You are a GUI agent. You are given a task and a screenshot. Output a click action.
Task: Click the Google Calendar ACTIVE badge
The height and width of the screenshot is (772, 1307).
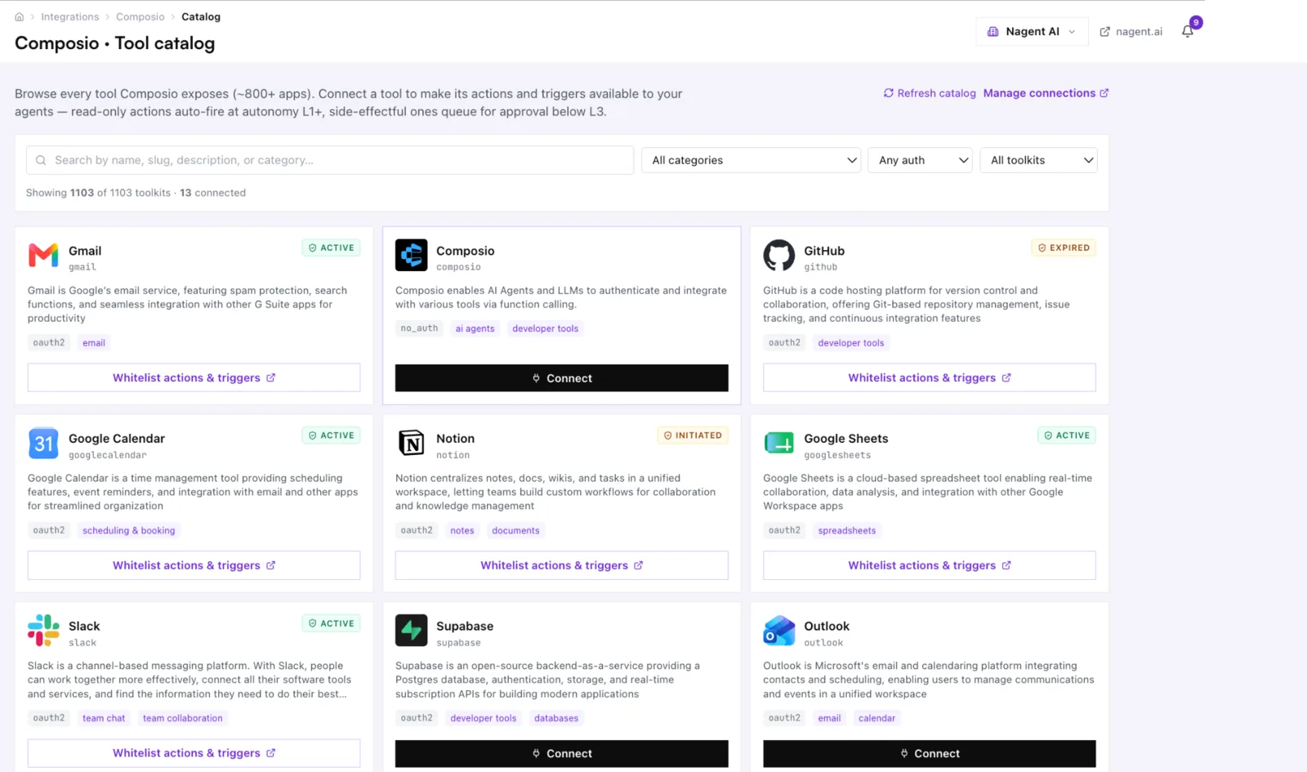[331, 435]
